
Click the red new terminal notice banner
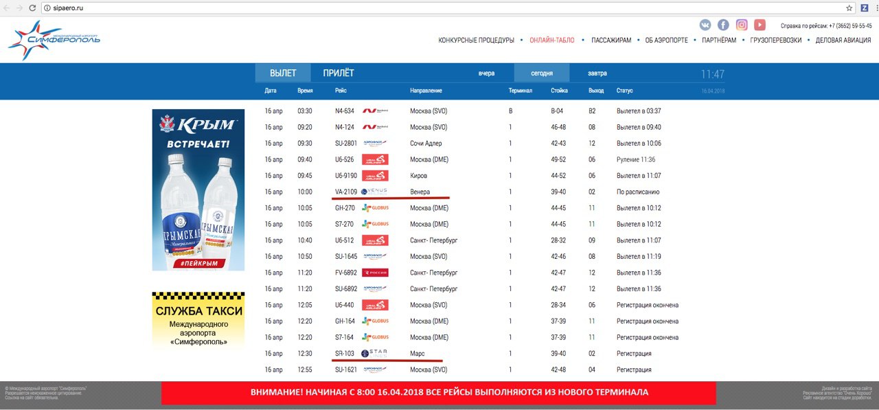pos(439,393)
